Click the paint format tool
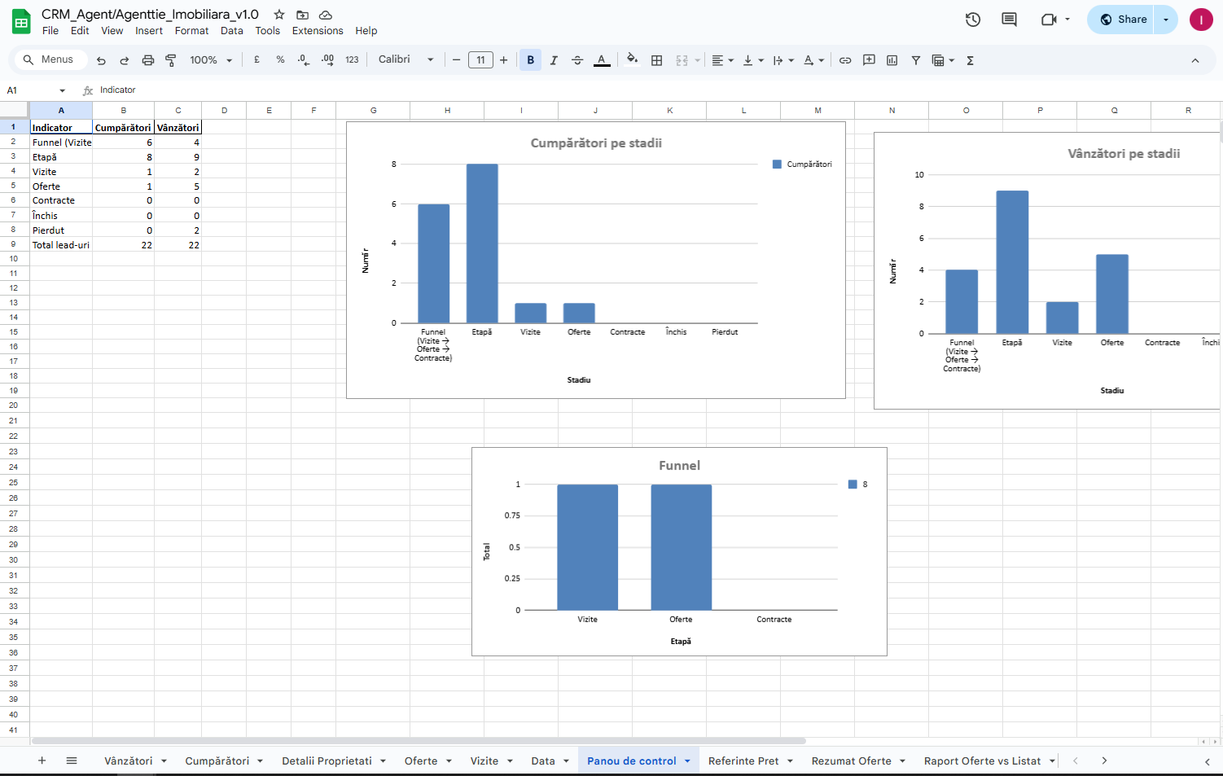This screenshot has height=776, width=1223. point(171,59)
